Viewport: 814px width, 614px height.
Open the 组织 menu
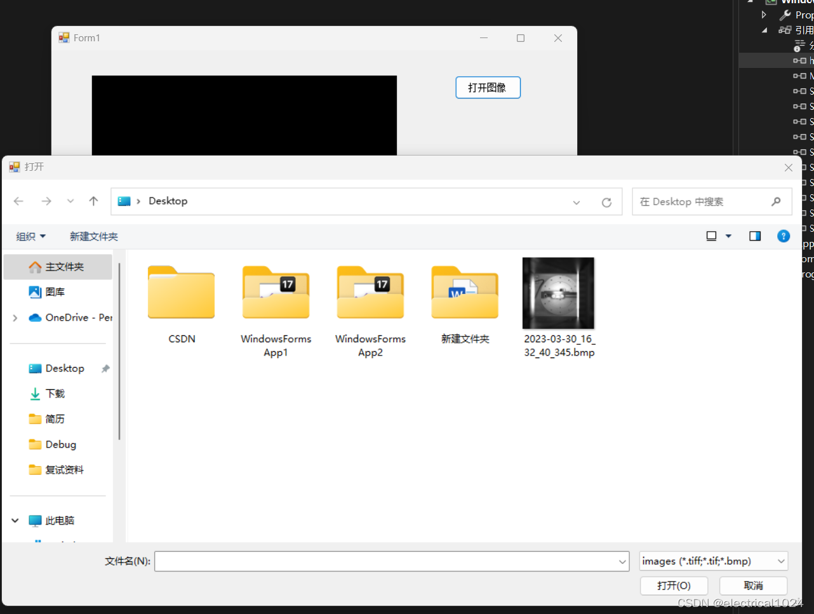coord(30,236)
